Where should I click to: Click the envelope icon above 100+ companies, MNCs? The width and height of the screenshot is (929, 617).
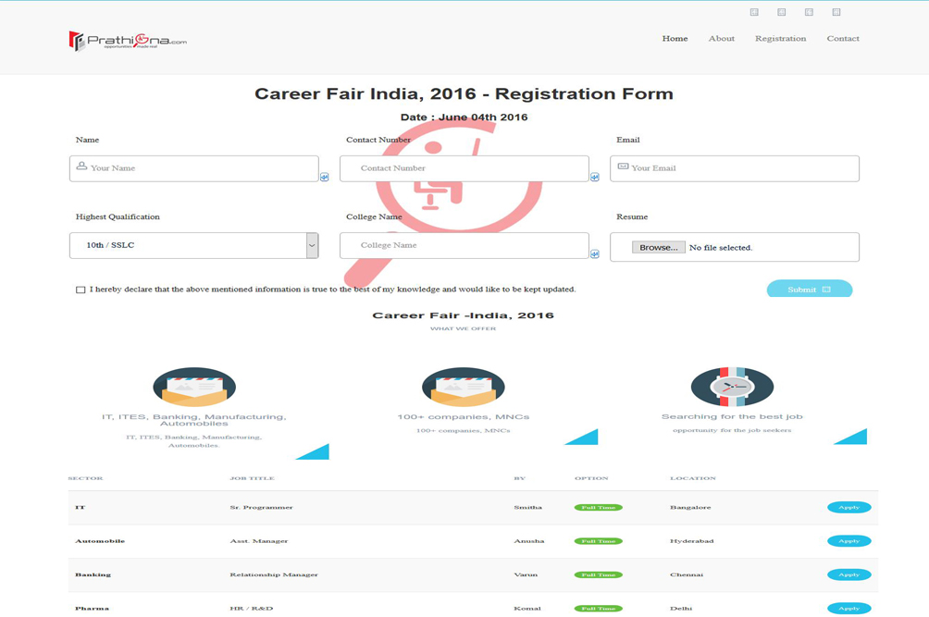(x=463, y=387)
